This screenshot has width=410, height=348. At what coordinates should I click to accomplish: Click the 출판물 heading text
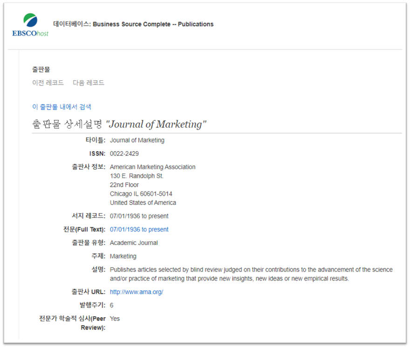[41, 70]
